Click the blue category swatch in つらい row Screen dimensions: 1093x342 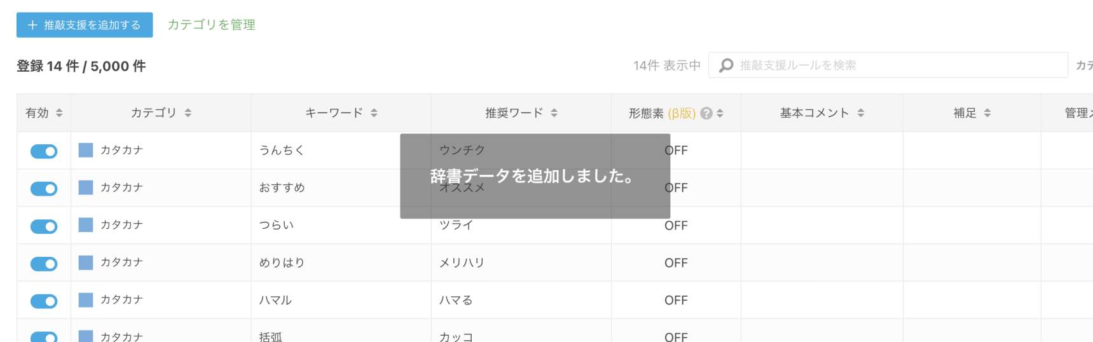point(86,224)
